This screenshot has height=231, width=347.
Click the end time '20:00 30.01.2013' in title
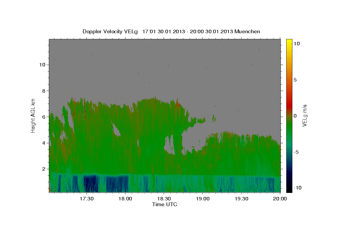coord(212,31)
